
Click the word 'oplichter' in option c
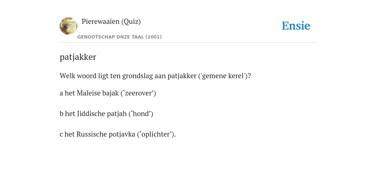point(156,134)
